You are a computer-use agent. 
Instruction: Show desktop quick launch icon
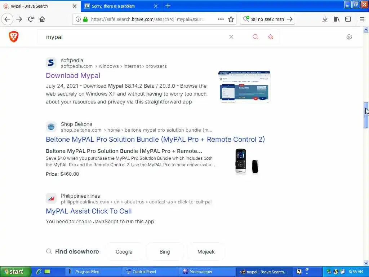pos(47,272)
